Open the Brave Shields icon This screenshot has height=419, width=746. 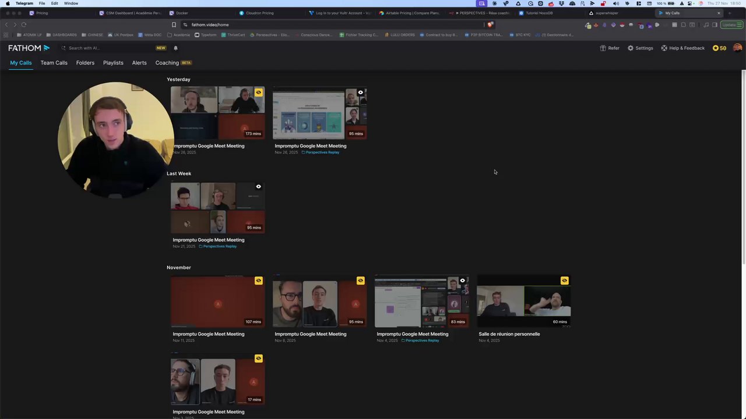click(490, 24)
